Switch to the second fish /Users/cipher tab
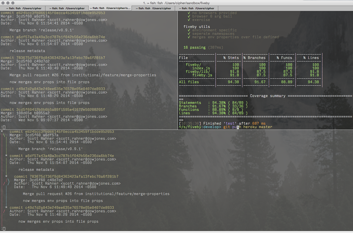The width and height of the screenshot is (353, 233). click(x=67, y=8)
